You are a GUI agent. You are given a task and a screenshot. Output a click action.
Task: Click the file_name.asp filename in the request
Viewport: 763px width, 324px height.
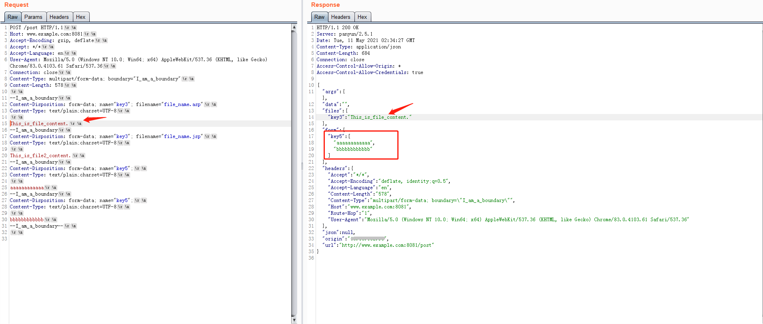point(182,104)
